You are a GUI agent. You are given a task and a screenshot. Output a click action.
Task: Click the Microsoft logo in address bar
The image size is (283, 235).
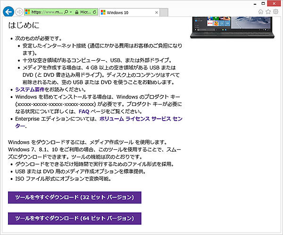[28, 12]
